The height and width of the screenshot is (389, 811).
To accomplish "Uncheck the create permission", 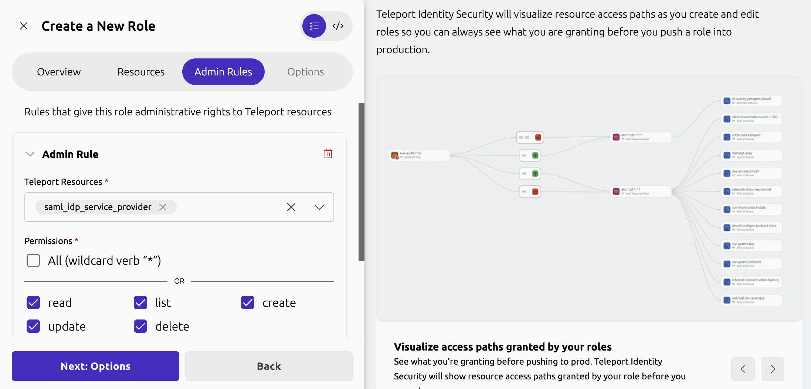I will tap(248, 302).
